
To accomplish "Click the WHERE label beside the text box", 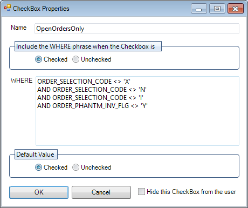I will click(22, 80).
